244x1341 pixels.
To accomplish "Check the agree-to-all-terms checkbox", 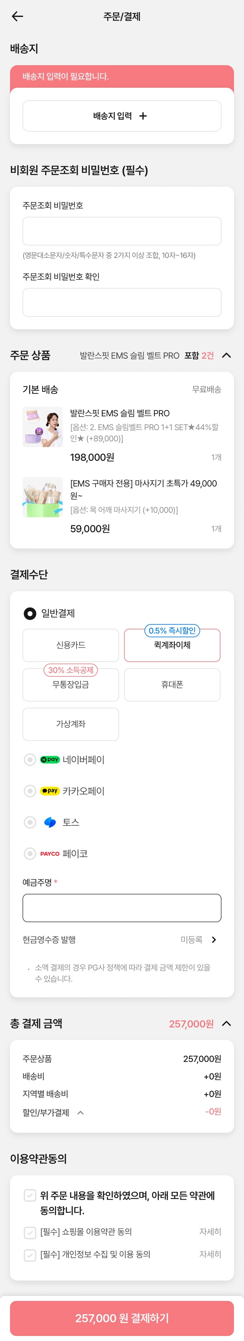I will 30,1195.
